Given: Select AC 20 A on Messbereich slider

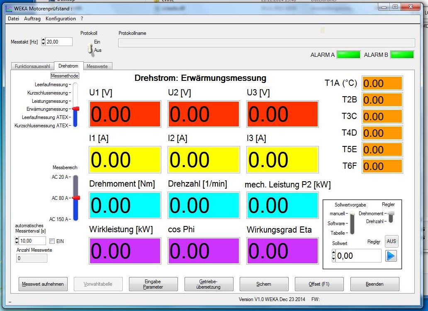Looking at the screenshot, I should pyautogui.click(x=75, y=177).
